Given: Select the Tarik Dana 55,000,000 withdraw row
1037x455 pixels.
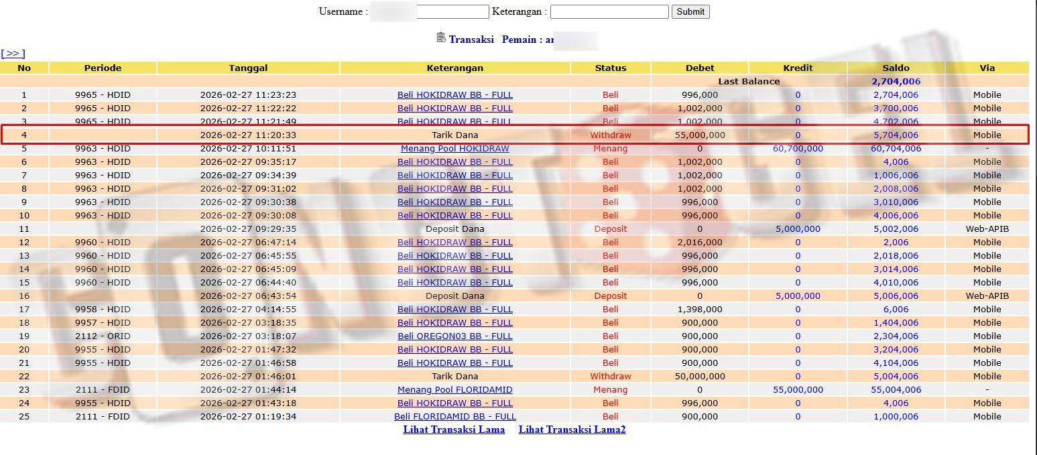Looking at the screenshot, I should 454,135.
